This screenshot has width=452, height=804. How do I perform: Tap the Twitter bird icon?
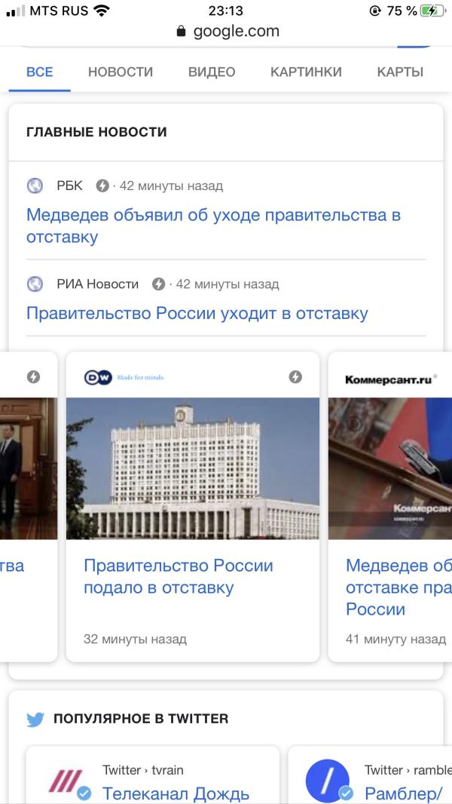pos(35,720)
